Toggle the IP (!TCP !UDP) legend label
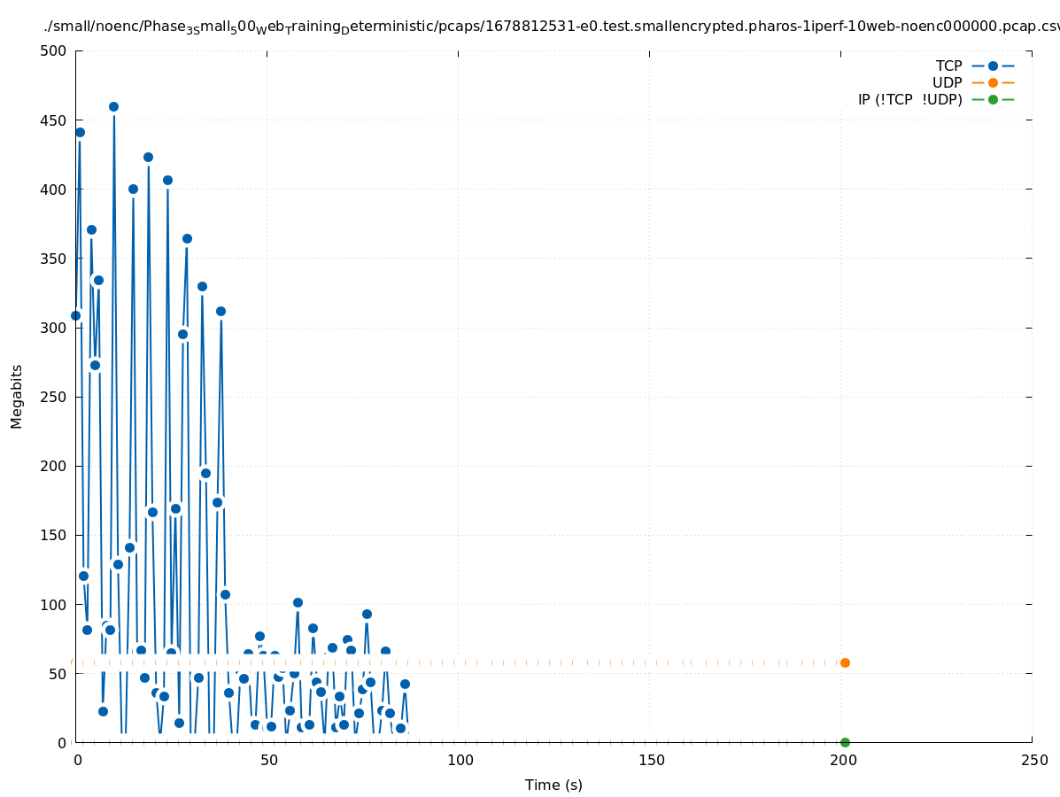This screenshot has width=1060, height=797. [909, 99]
